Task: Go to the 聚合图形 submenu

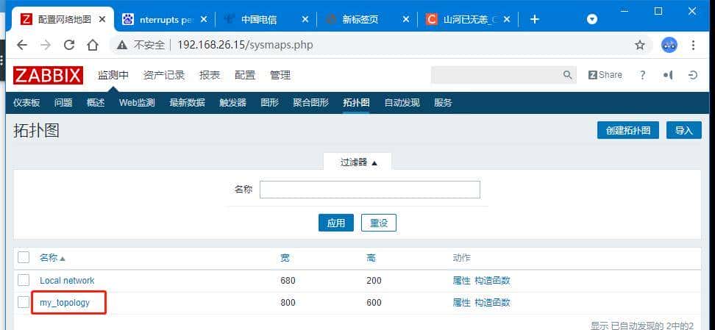Action: [310, 103]
